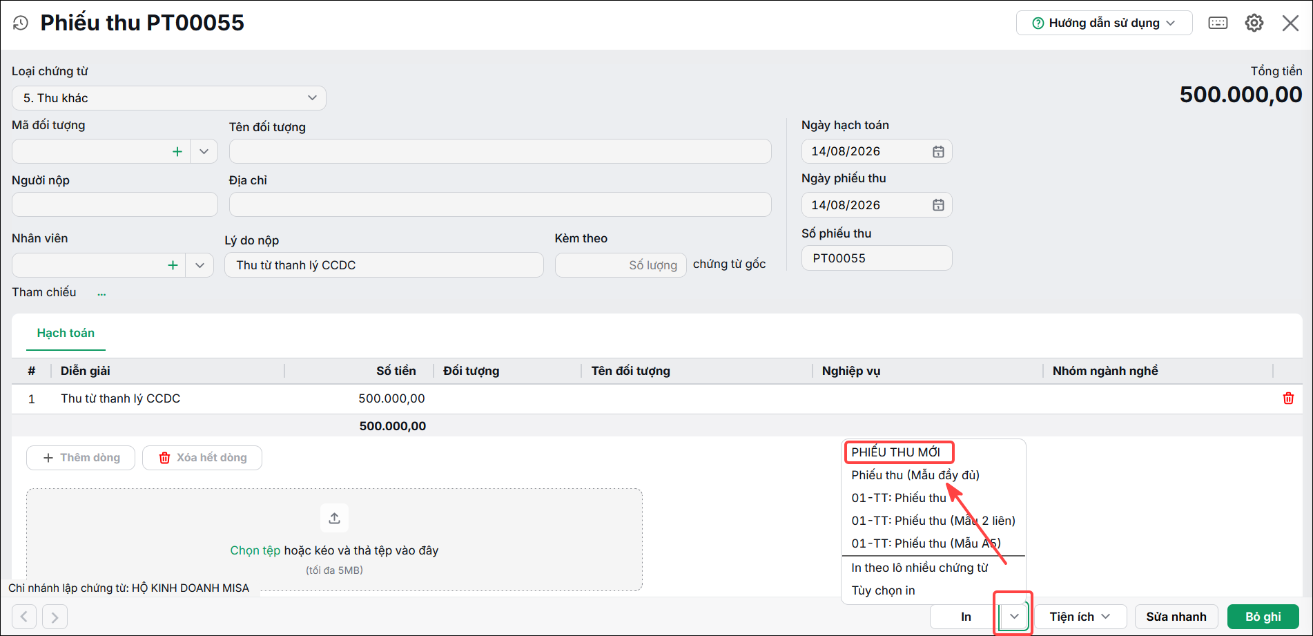Click the Chọn tệp link
This screenshot has height=636, width=1313.
[x=255, y=550]
